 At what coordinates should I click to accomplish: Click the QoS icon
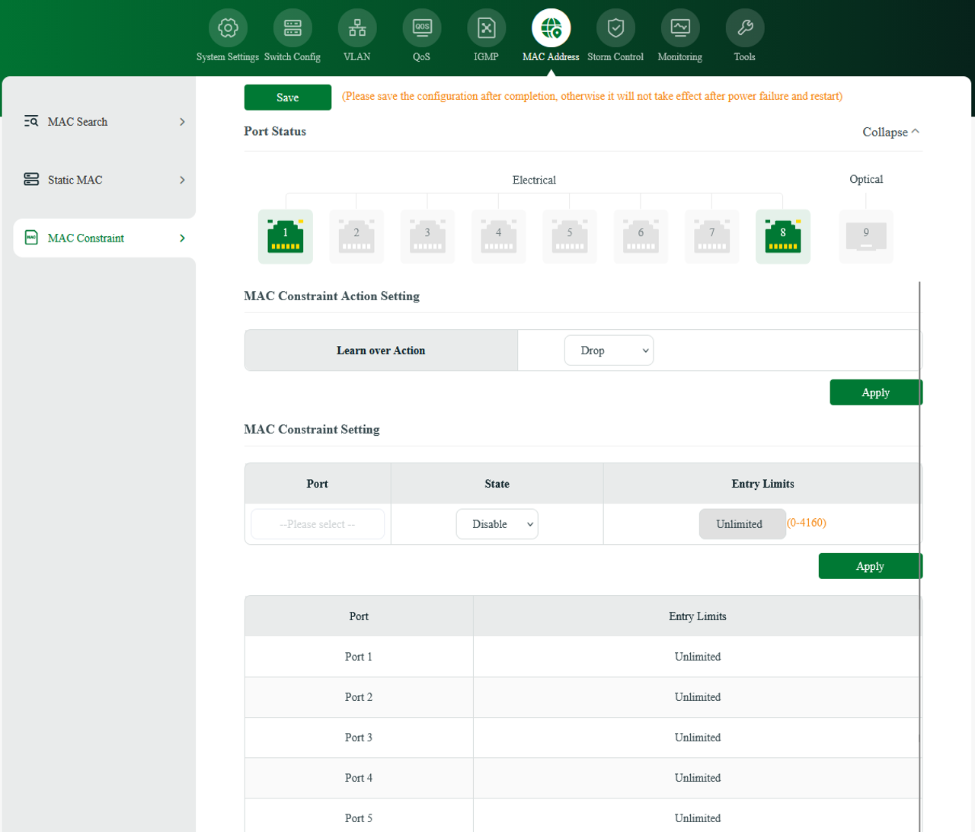tap(421, 27)
